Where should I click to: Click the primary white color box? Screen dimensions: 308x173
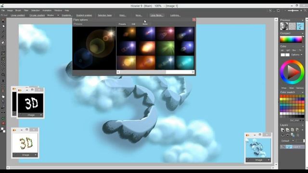coord(282,55)
